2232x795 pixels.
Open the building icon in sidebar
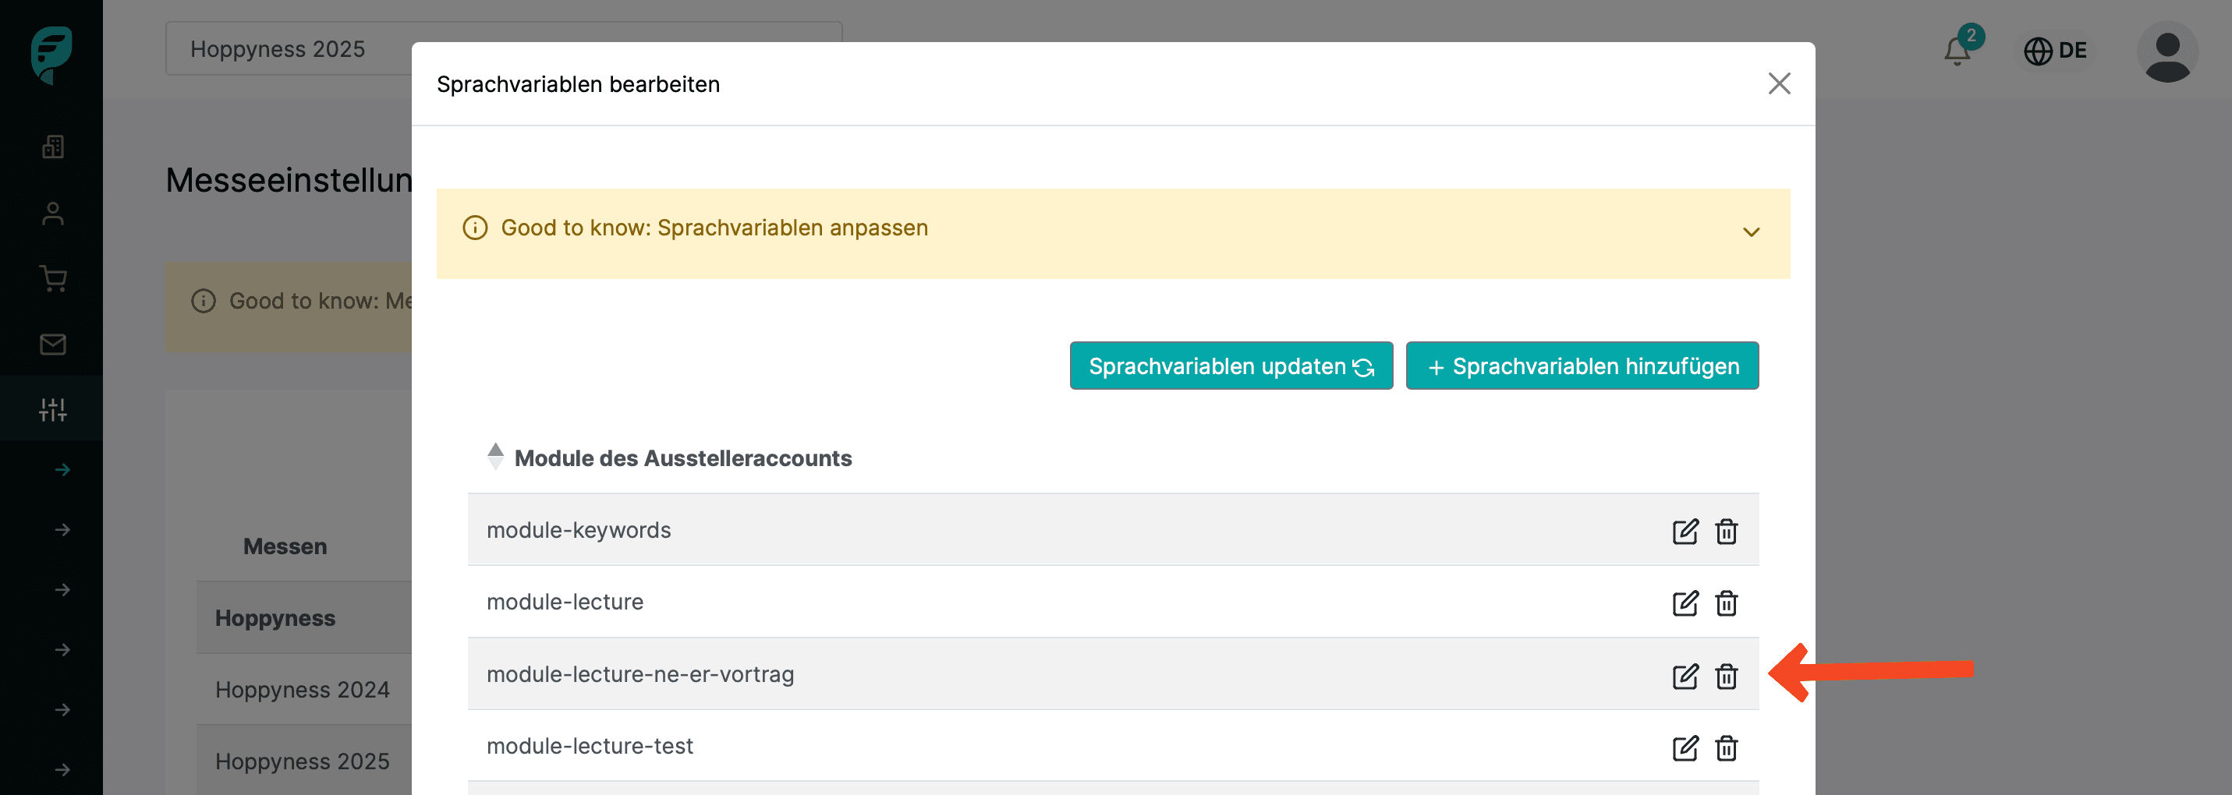(53, 147)
